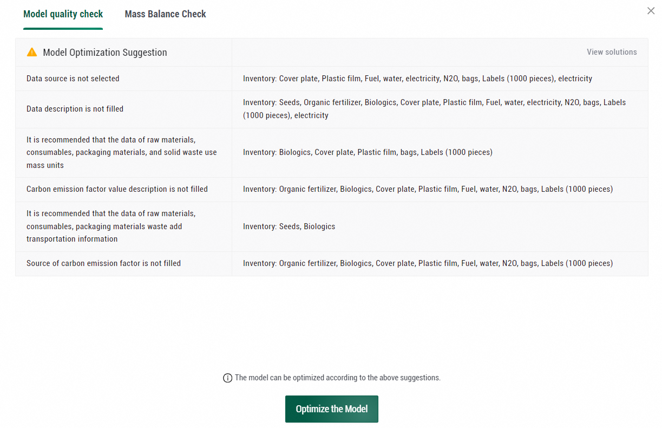The height and width of the screenshot is (428, 662).
Task: Switch to the Mass Balance Check tab
Action: 165,14
